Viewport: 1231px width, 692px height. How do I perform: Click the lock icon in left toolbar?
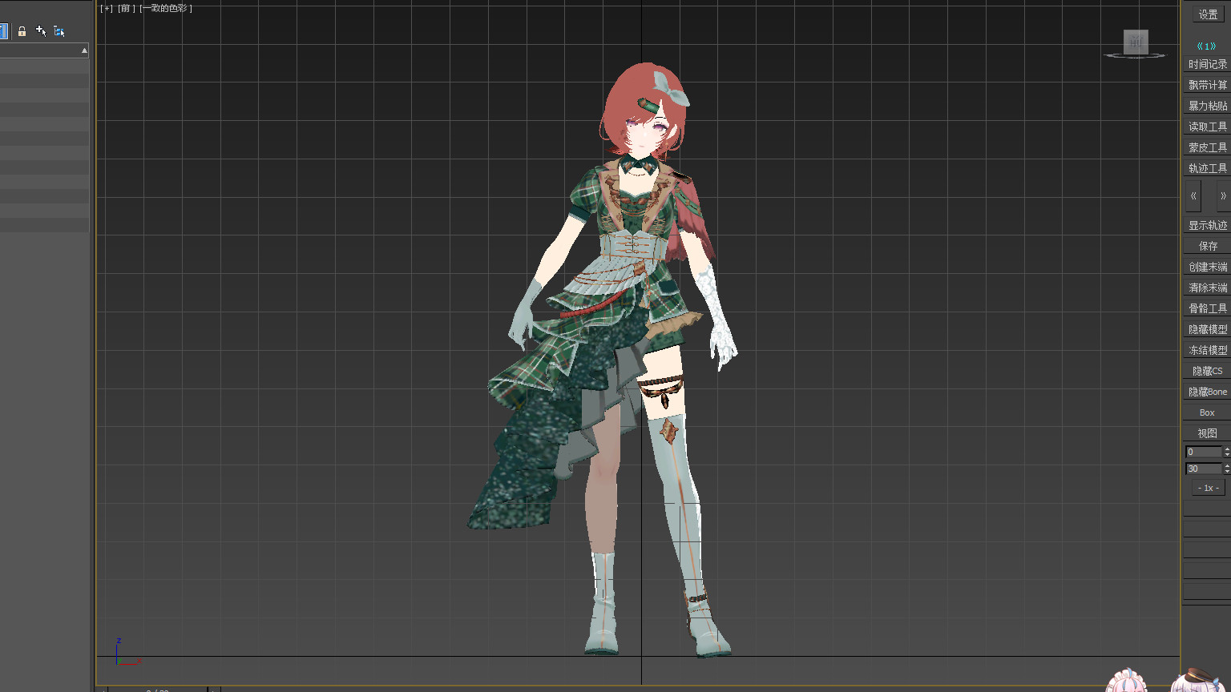point(22,31)
